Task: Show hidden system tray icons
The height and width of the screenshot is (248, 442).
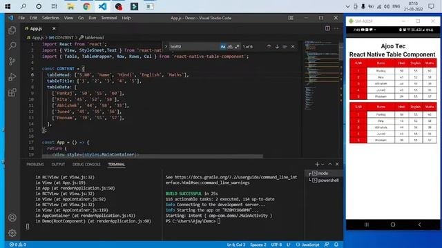Action: (x=347, y=6)
